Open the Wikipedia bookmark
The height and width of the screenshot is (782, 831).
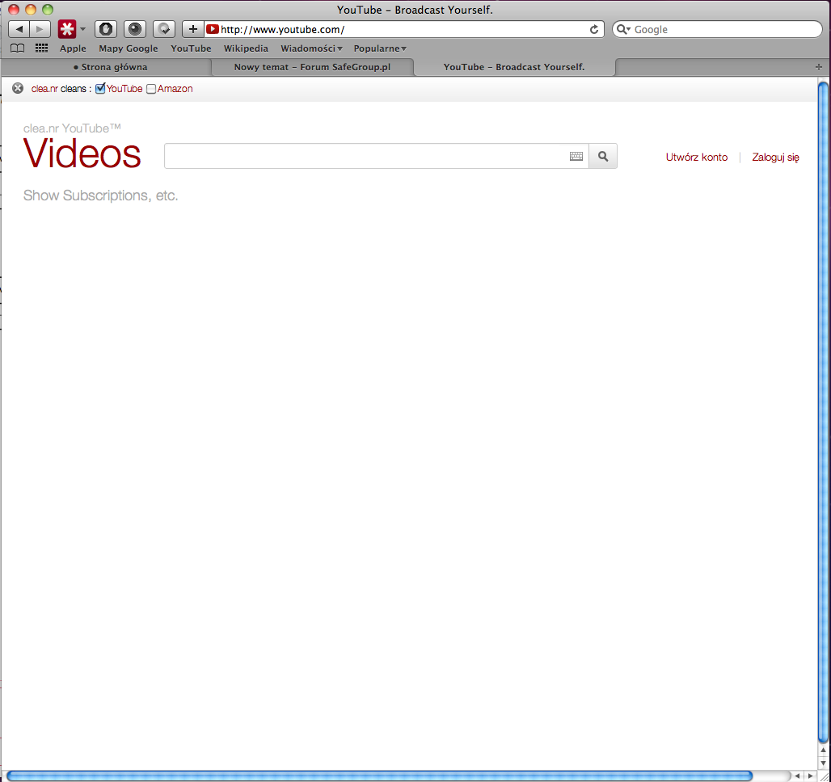246,48
